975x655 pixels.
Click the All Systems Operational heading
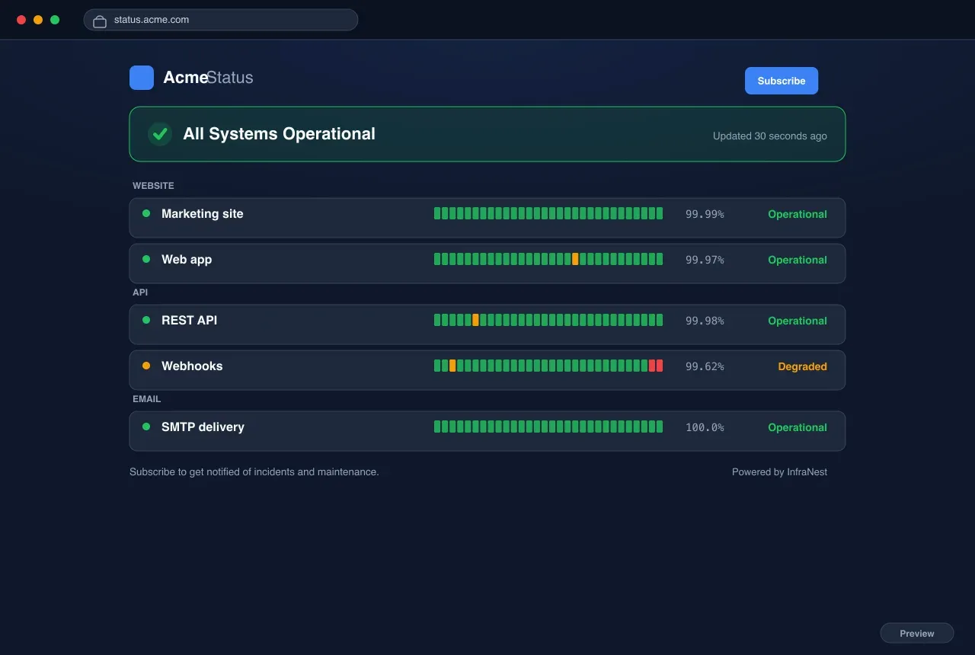(x=279, y=134)
